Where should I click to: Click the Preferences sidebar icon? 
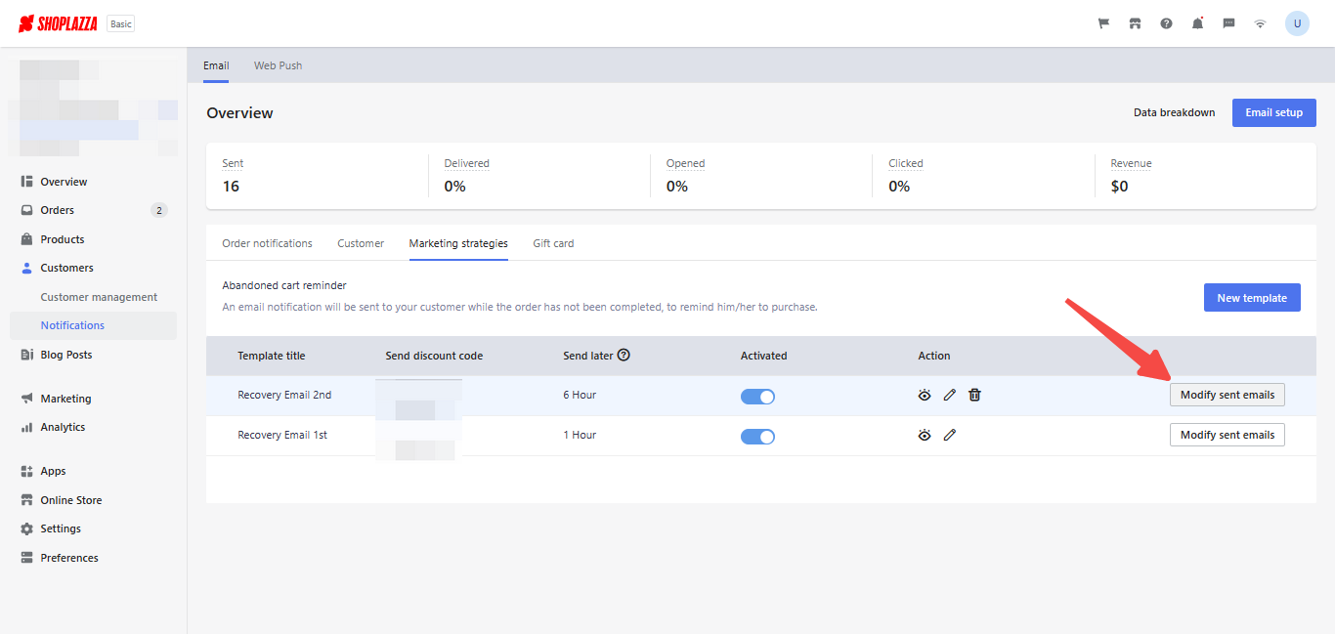pos(27,558)
